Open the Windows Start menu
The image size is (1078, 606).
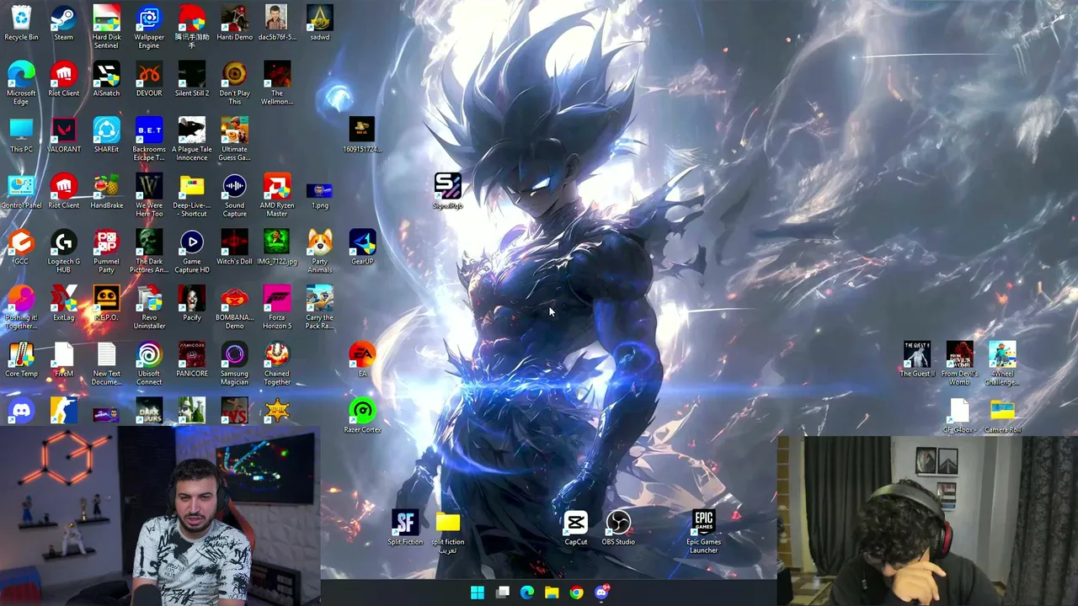pyautogui.click(x=478, y=593)
